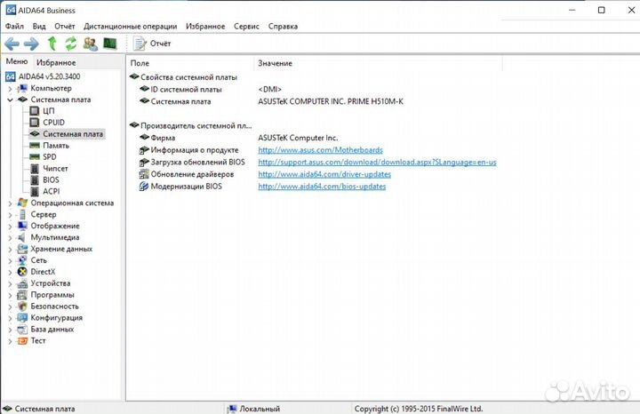The image size is (640, 414).
Task: Expand the Операционная система tree node
Action: point(10,203)
